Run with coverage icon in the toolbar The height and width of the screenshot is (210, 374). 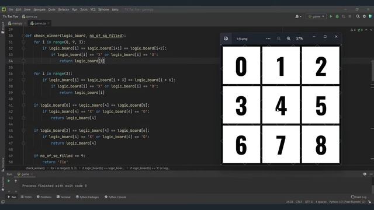click(x=344, y=16)
